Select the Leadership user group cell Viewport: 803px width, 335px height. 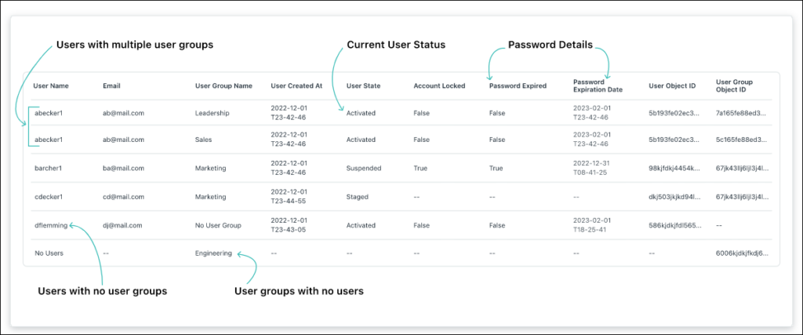[x=212, y=113]
